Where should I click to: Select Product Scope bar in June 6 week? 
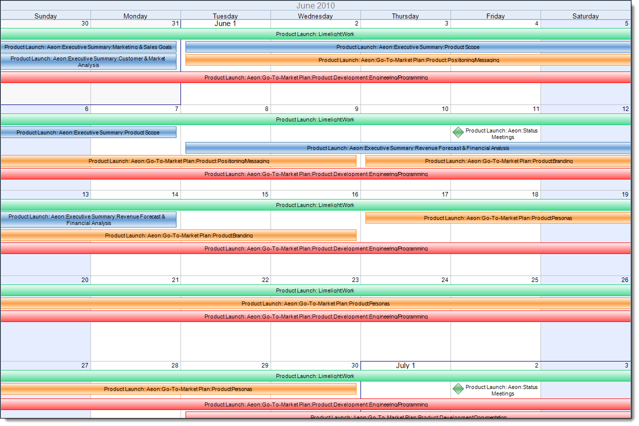88,132
